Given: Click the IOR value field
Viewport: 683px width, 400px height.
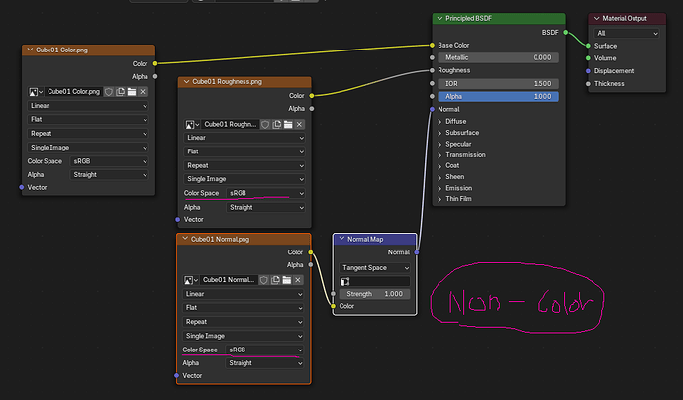Looking at the screenshot, I should (498, 83).
